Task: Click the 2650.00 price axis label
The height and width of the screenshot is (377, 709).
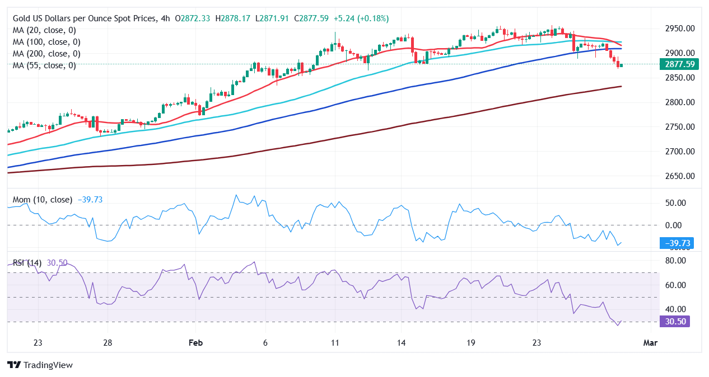Action: click(x=679, y=176)
